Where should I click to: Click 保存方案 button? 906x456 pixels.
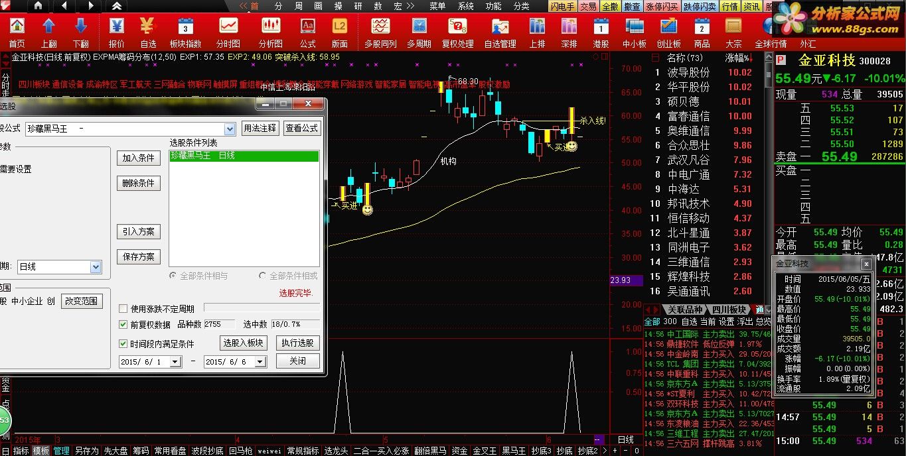coord(138,257)
